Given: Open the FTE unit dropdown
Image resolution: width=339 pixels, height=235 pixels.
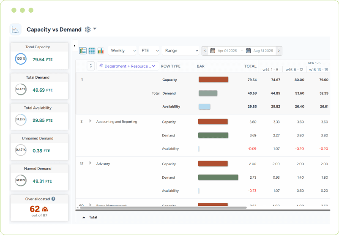Looking at the screenshot, I should [x=149, y=51].
